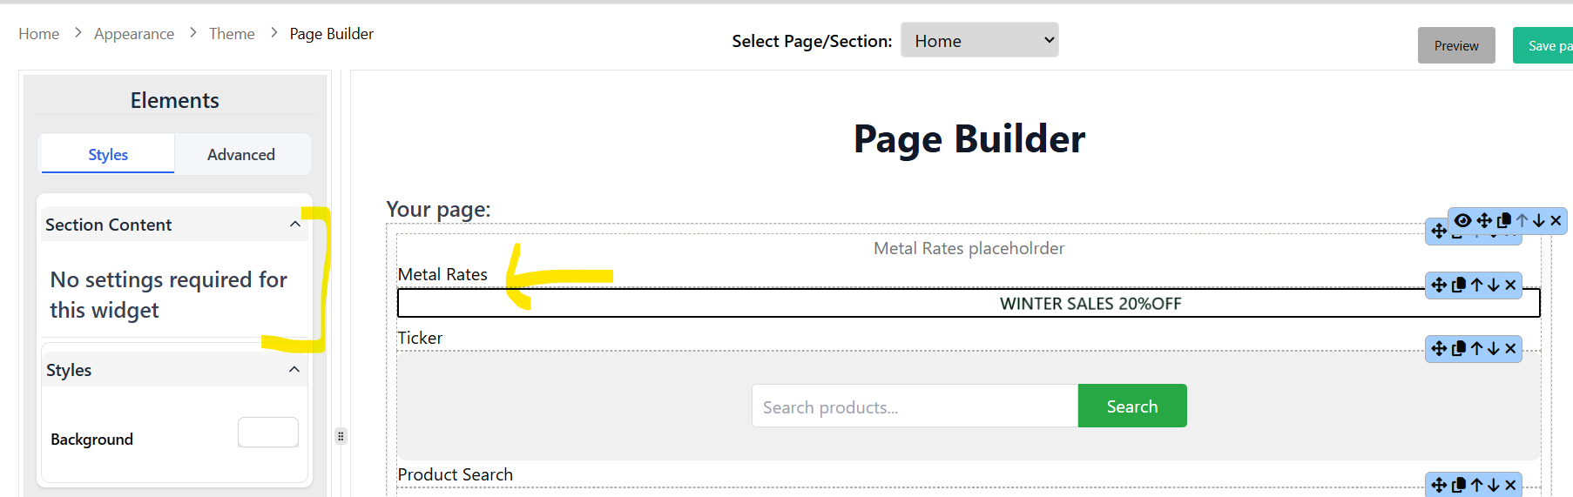Click the delete X in top section toolbar
This screenshot has width=1573, height=497.
pos(1556,220)
